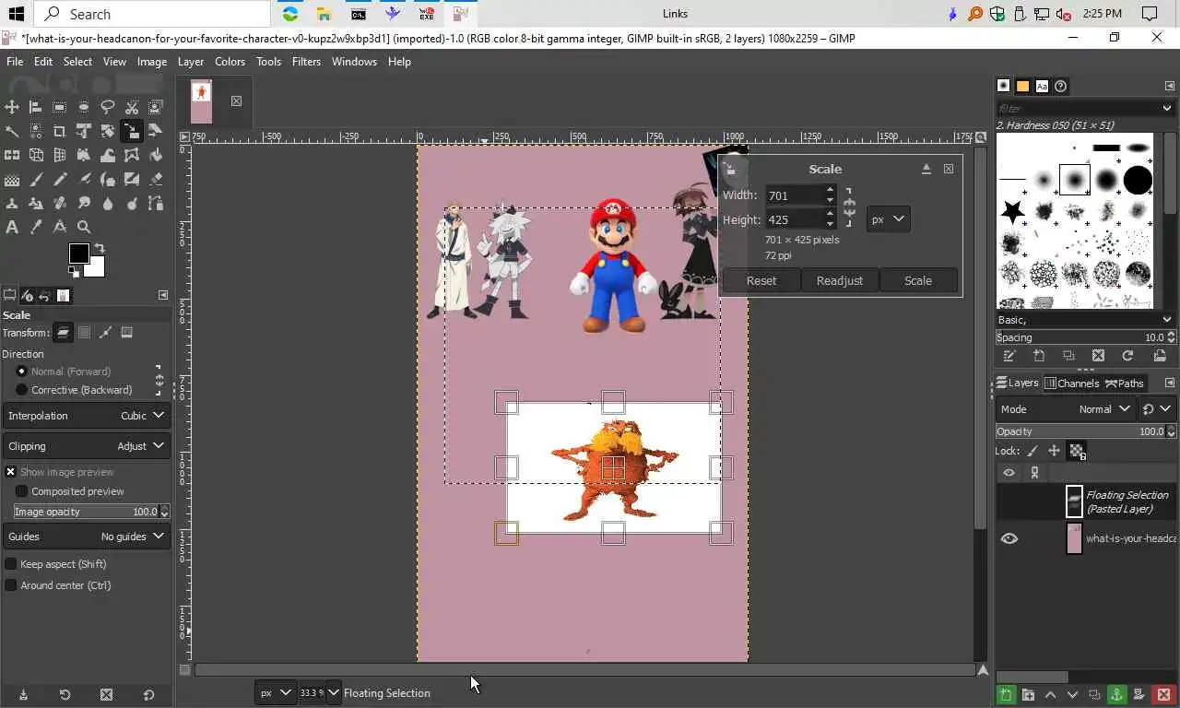Image resolution: width=1180 pixels, height=708 pixels.
Task: Select the Fuzzy Select magic wand tool
Action: coord(12,131)
